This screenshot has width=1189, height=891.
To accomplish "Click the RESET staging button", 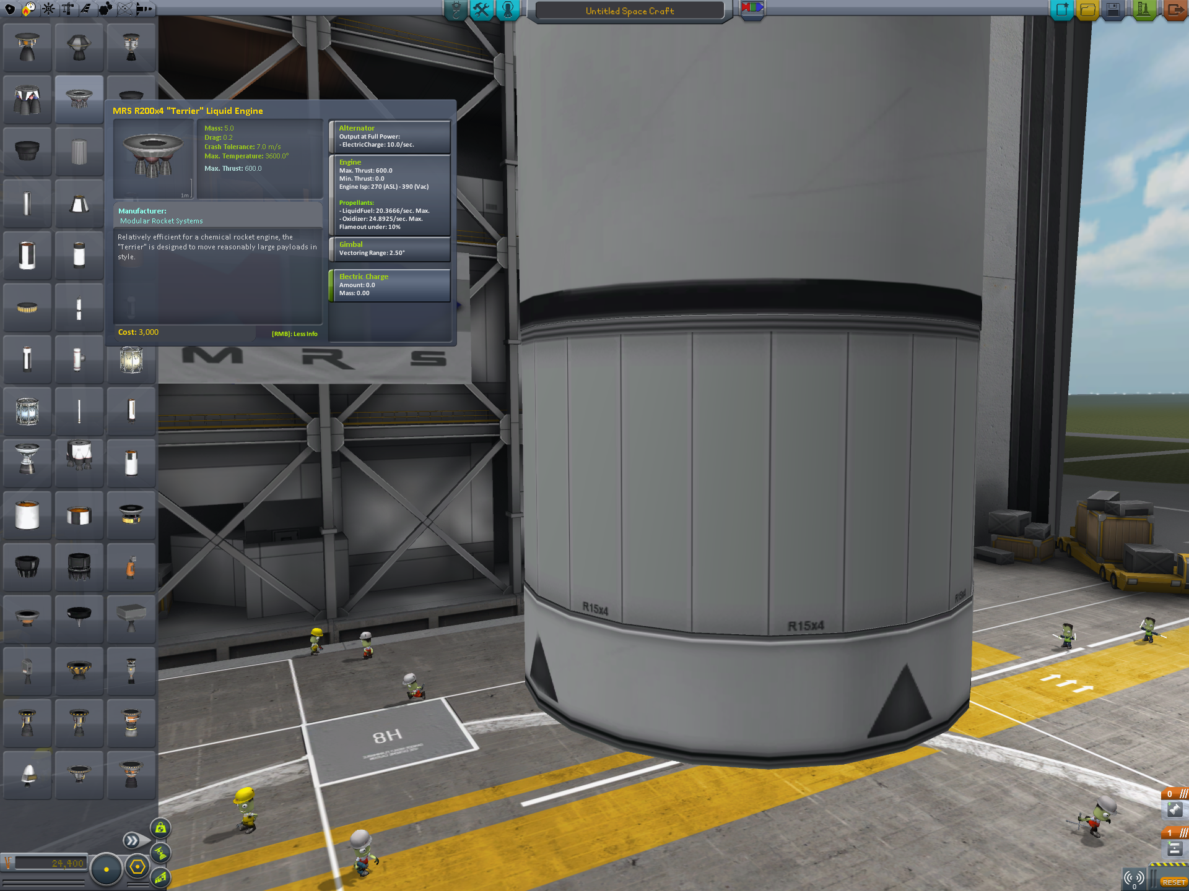I will tap(1173, 882).
